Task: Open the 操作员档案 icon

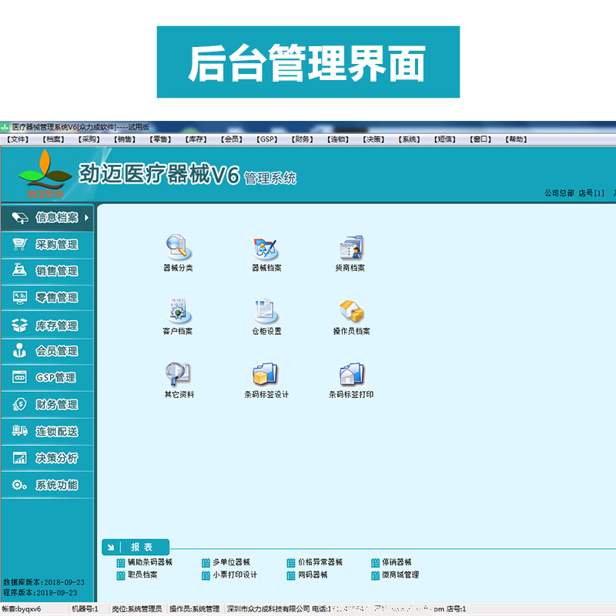Action: (x=351, y=316)
